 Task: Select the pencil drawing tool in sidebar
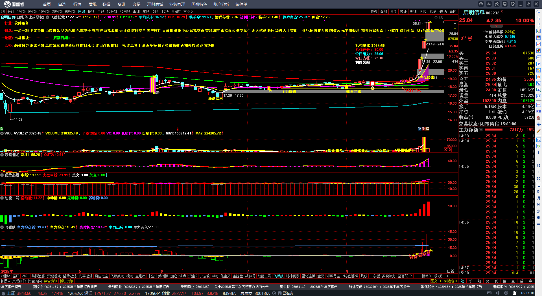pyautogui.click(x=539, y=131)
